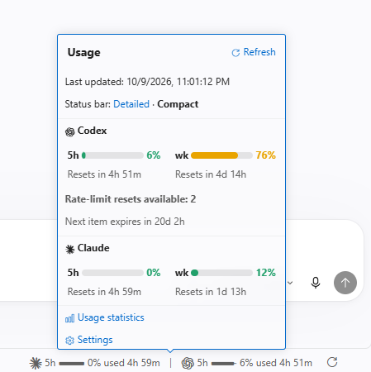Click the OpenAI icon in status bar
The height and width of the screenshot is (372, 371).
click(x=188, y=363)
